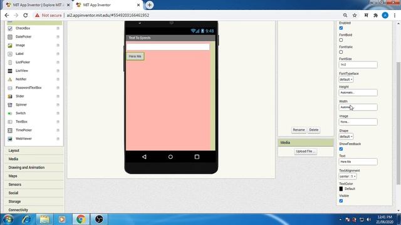Bookmark this page with star icon

(355, 15)
